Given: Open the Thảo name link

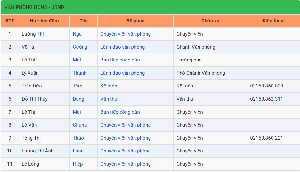Looking at the screenshot, I should (x=78, y=138).
